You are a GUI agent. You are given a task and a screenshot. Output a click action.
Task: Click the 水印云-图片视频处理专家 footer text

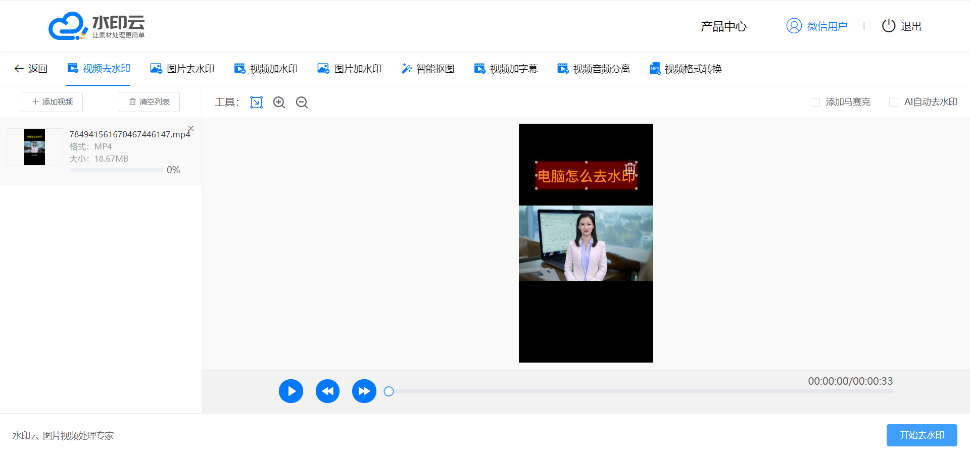click(63, 436)
